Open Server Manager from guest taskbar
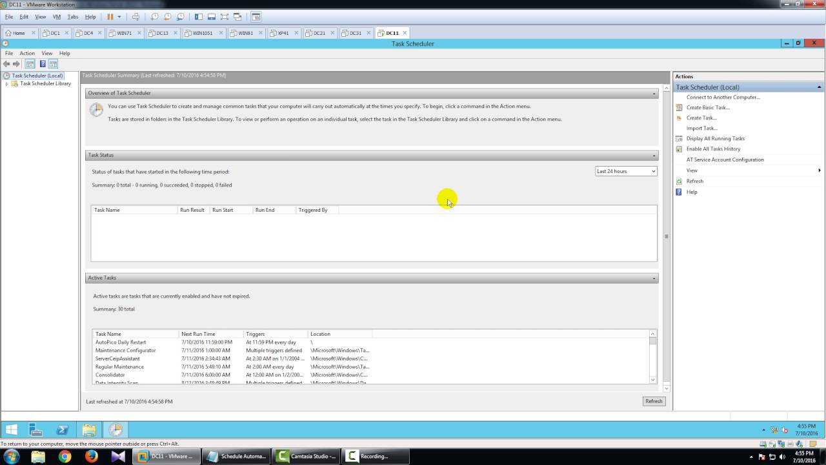The width and height of the screenshot is (826, 465). [36, 429]
